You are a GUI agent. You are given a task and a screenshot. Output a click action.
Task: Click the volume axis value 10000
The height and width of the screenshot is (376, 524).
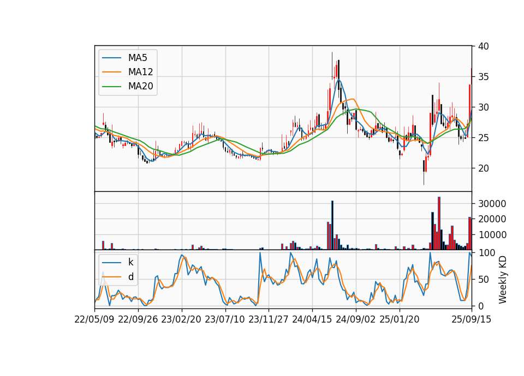492,235
